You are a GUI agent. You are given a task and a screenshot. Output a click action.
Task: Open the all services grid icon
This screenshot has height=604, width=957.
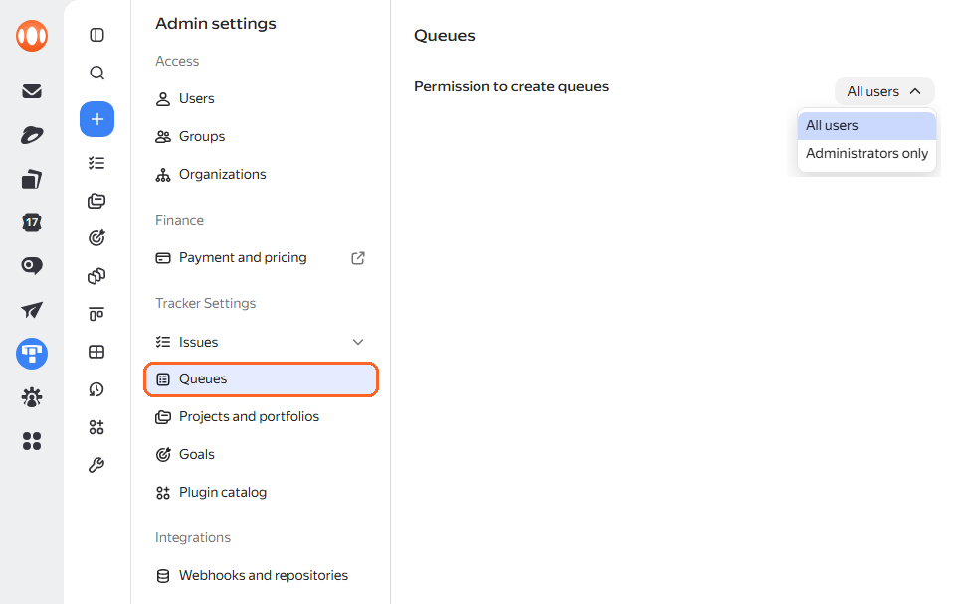click(32, 441)
